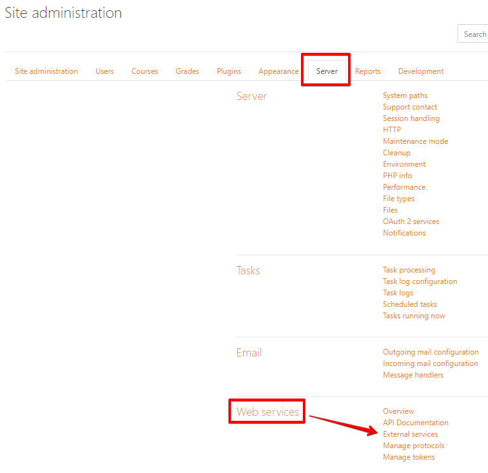View Tasks running now
The image size is (488, 473).
click(414, 316)
